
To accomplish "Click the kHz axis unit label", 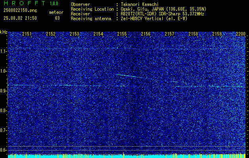I will pos(4,32).
